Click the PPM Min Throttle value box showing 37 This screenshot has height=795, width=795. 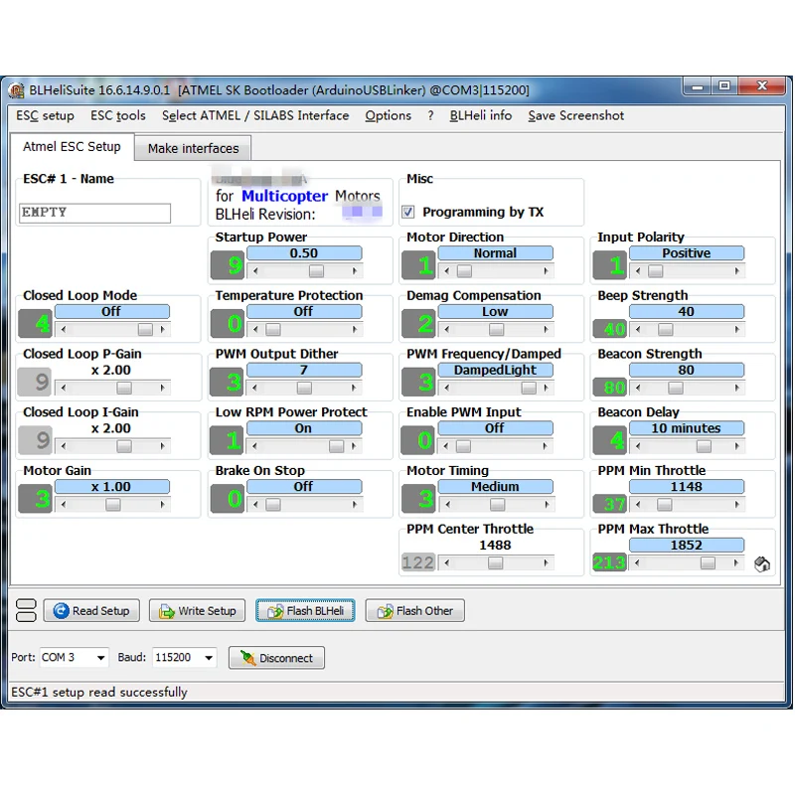[x=610, y=504]
